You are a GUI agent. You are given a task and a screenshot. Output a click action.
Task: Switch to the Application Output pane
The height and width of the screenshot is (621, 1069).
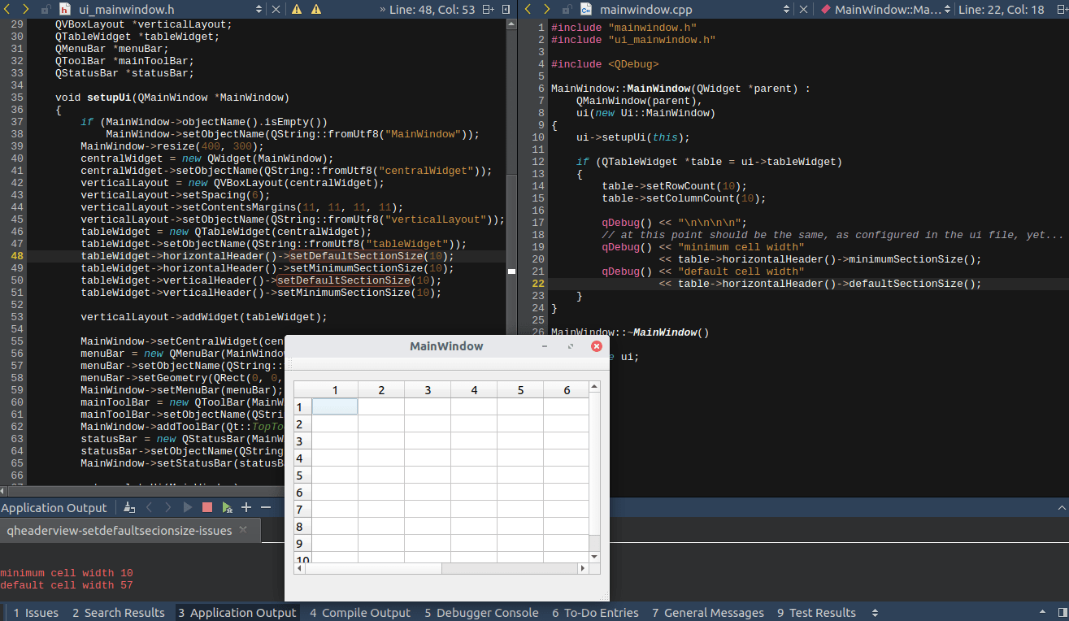pyautogui.click(x=237, y=613)
